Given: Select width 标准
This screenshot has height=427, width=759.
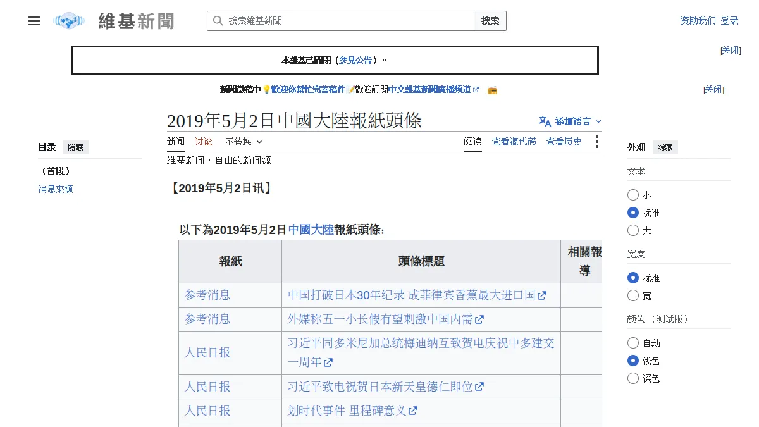Looking at the screenshot, I should [633, 278].
